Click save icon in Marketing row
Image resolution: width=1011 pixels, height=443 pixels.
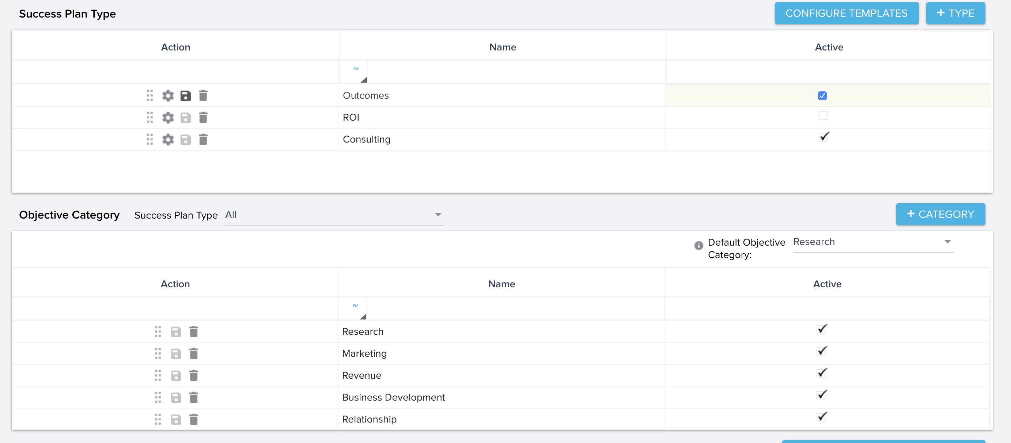click(176, 353)
